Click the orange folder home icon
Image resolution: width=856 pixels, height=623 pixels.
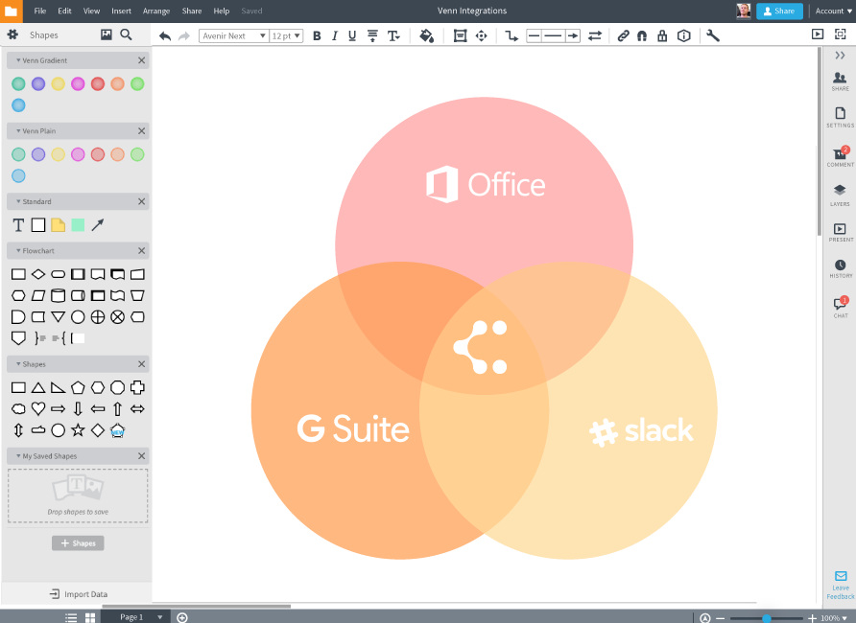click(11, 11)
